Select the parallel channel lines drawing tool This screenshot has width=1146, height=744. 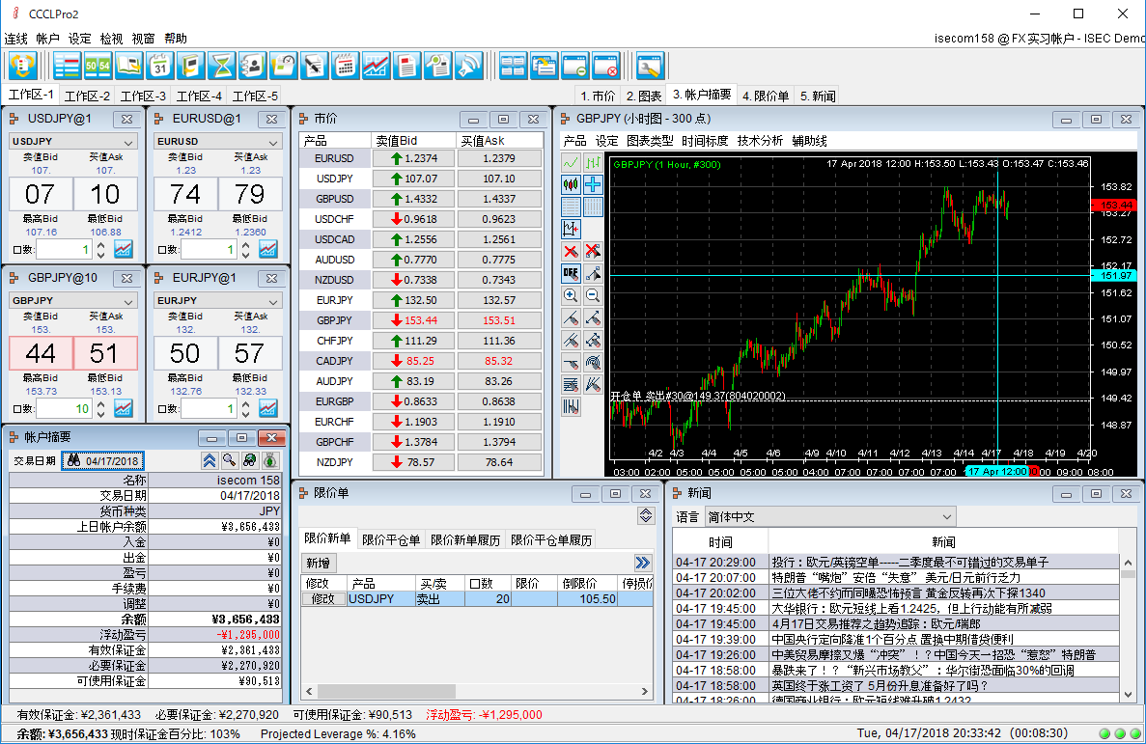pyautogui.click(x=571, y=340)
